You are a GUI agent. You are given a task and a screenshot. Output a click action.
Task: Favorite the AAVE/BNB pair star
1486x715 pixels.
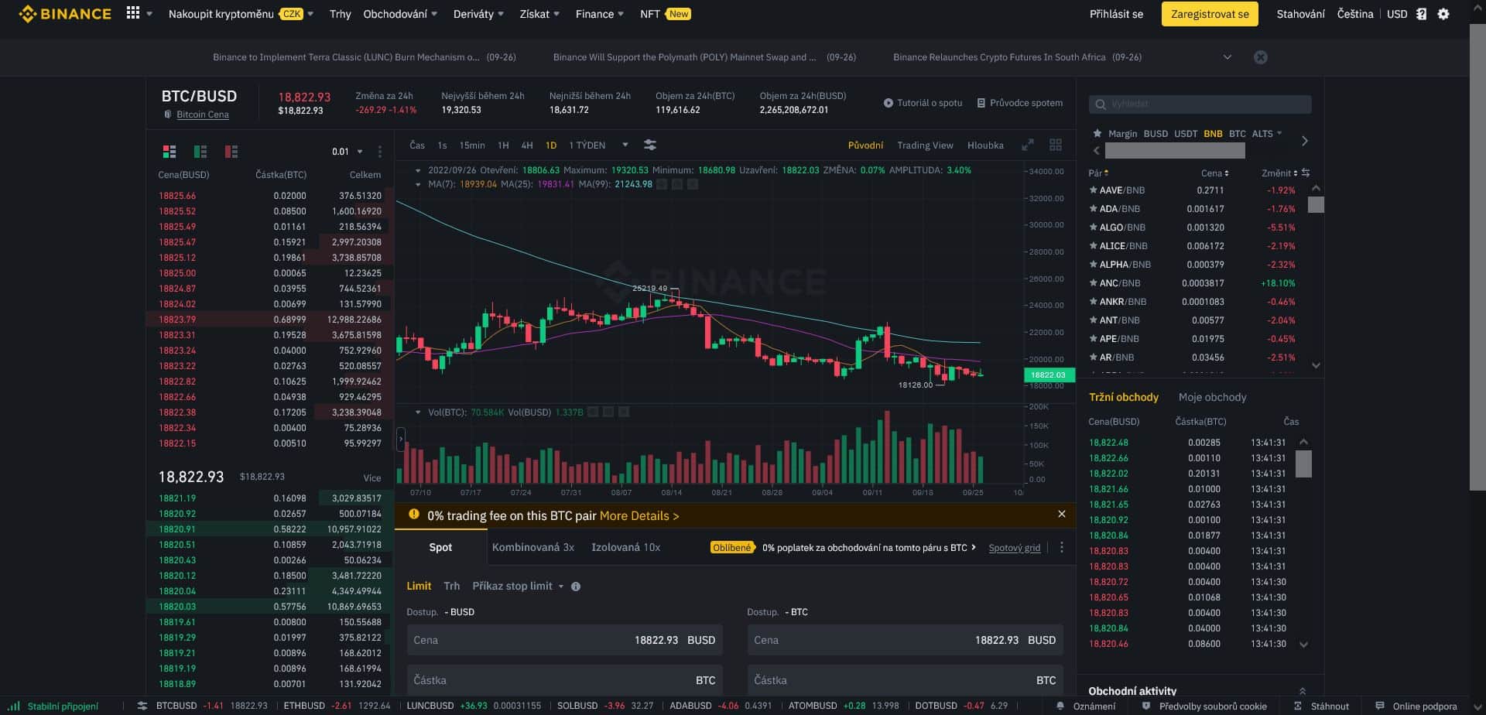point(1094,190)
